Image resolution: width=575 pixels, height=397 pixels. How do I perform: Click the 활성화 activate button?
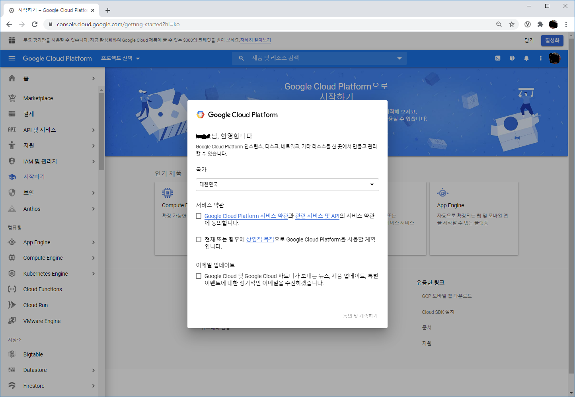point(552,40)
